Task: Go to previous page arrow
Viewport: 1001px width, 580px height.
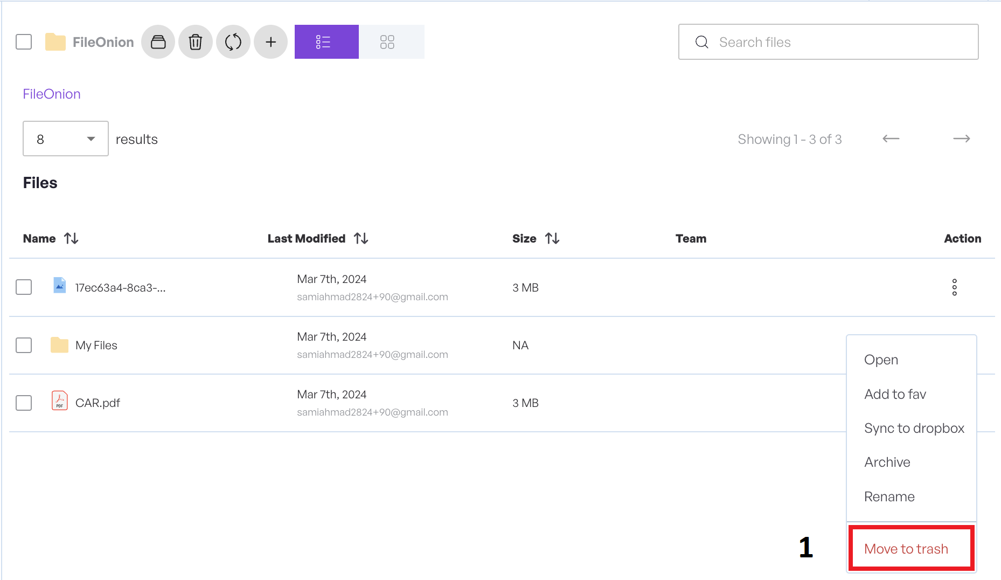Action: pos(891,139)
